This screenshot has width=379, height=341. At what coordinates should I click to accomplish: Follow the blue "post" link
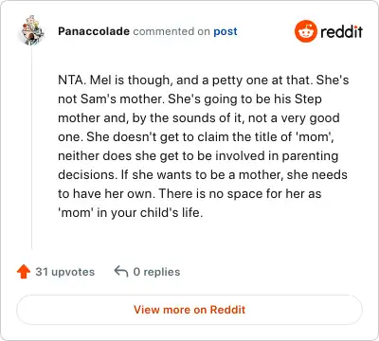click(x=226, y=31)
